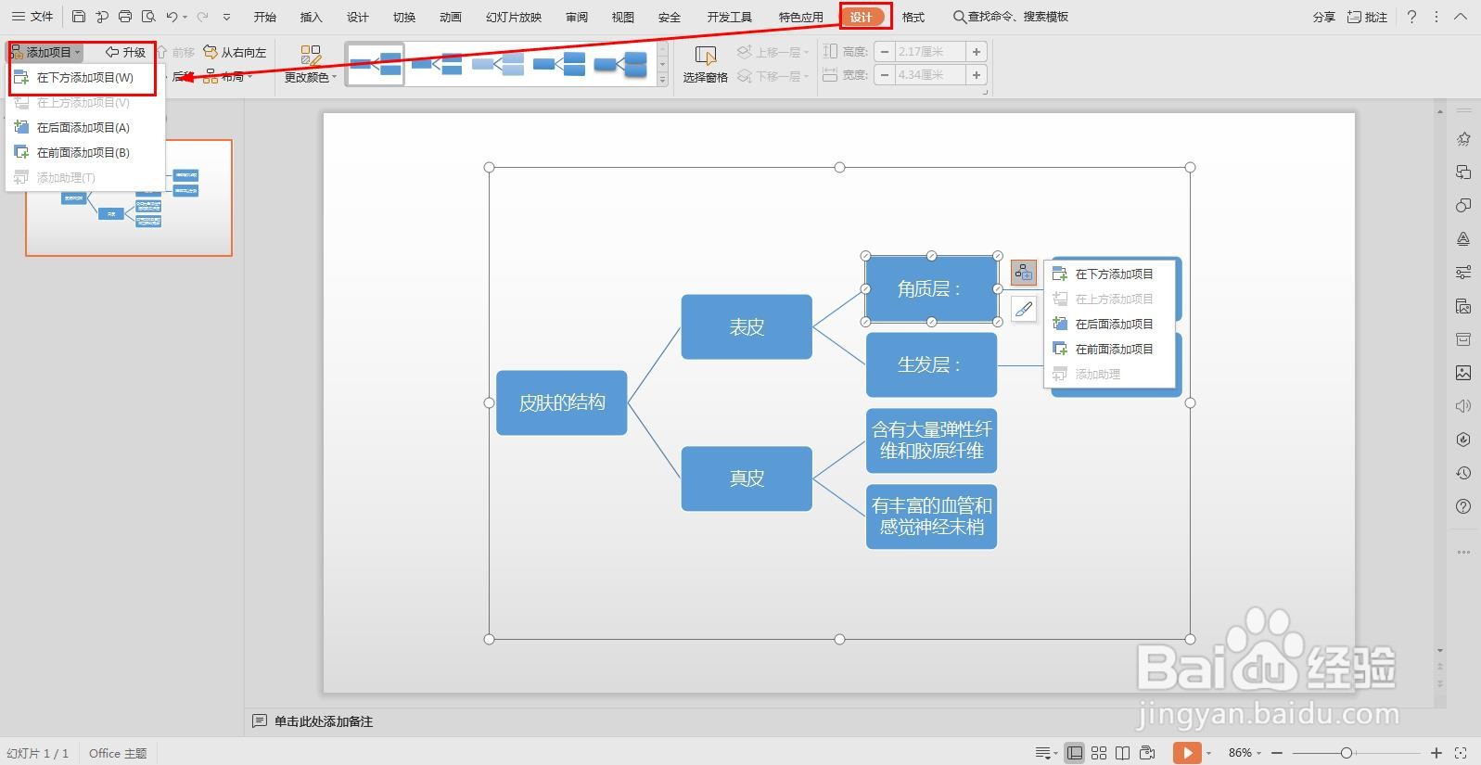This screenshot has width=1481, height=765.
Task: Expand the quick access toolbar customize arrow
Action: tap(226, 17)
